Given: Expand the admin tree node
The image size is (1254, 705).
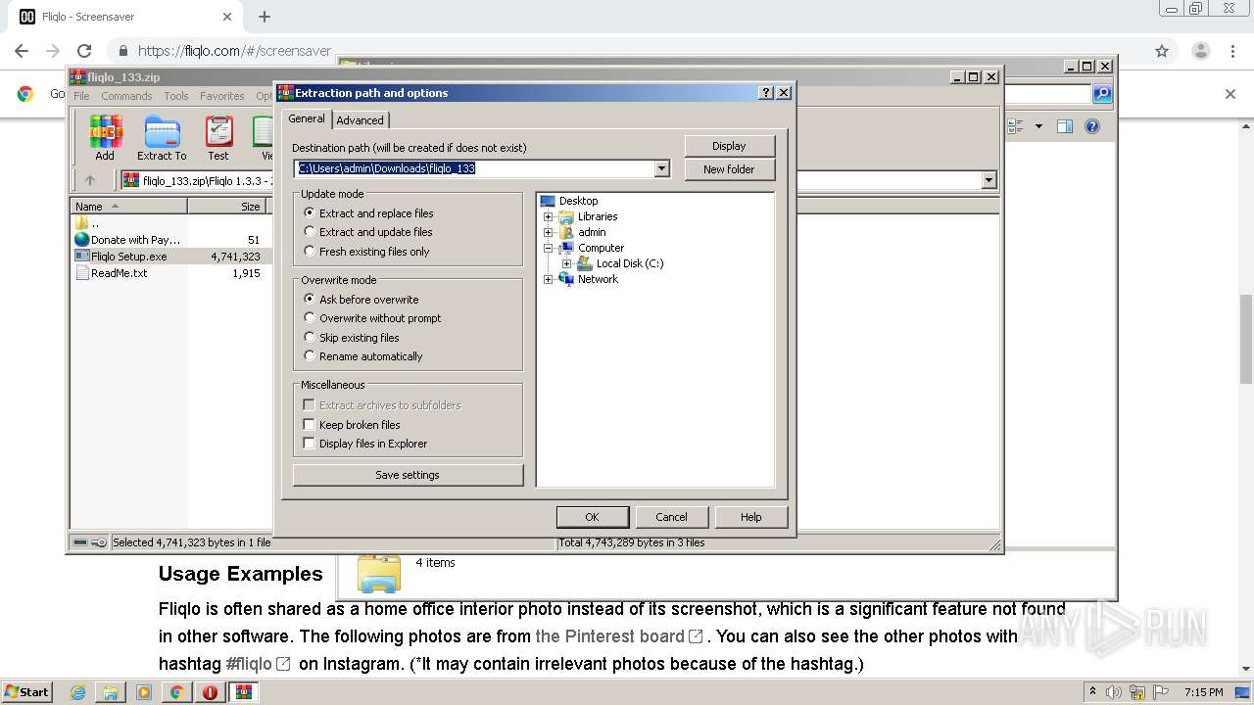Looking at the screenshot, I should (549, 232).
